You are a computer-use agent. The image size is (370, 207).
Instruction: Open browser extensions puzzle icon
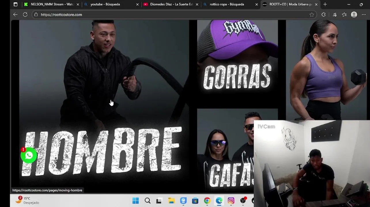click(323, 15)
